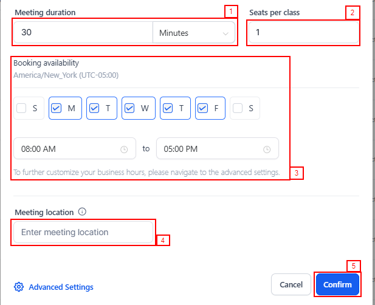This screenshot has width=375, height=305.
Task: Enable the Saturday checkbox (last S)
Action: tap(238, 109)
